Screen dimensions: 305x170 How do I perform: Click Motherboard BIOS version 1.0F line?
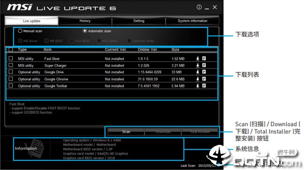tap(88, 149)
